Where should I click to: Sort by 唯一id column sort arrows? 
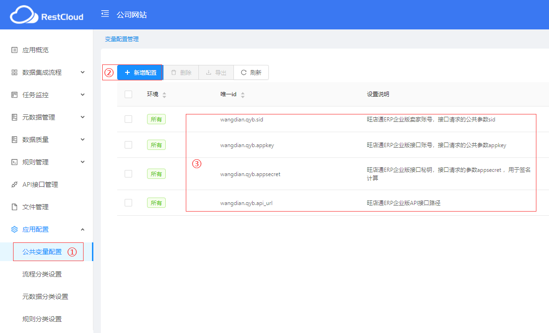coord(243,95)
